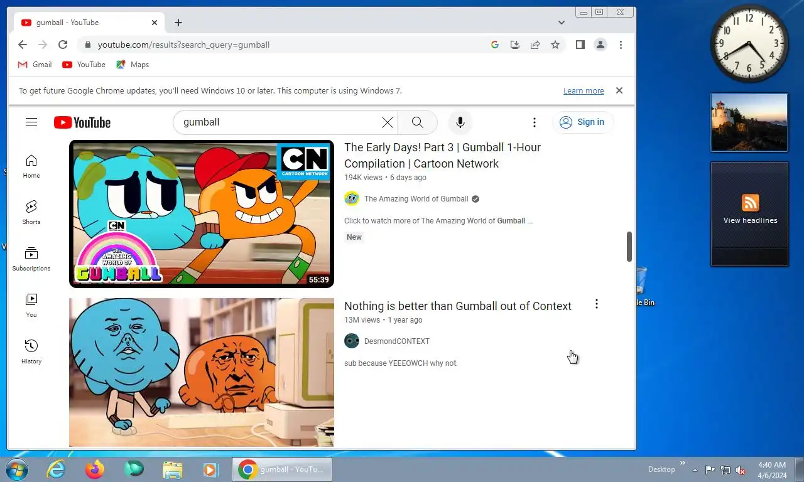Open the Windows Start menu
This screenshot has width=804, height=482.
coord(16,469)
